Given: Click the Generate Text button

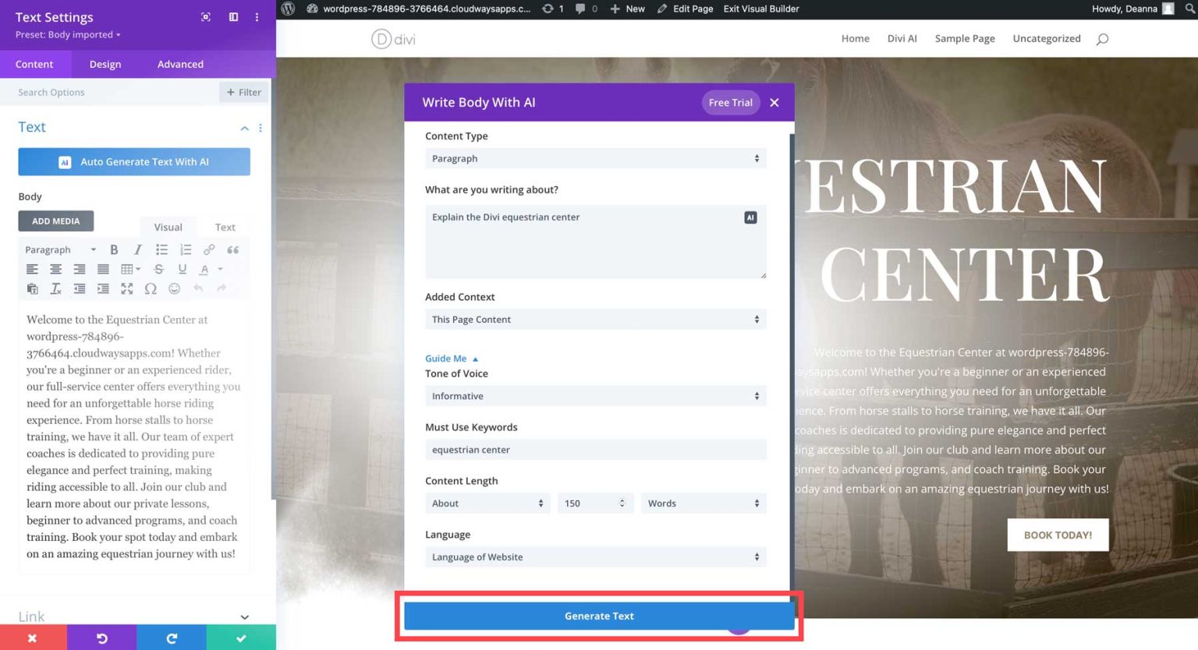Looking at the screenshot, I should [599, 616].
